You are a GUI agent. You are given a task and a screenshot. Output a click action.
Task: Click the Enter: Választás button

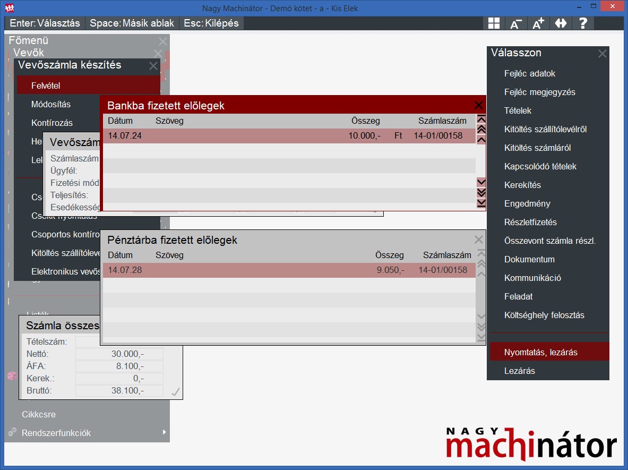[x=45, y=23]
